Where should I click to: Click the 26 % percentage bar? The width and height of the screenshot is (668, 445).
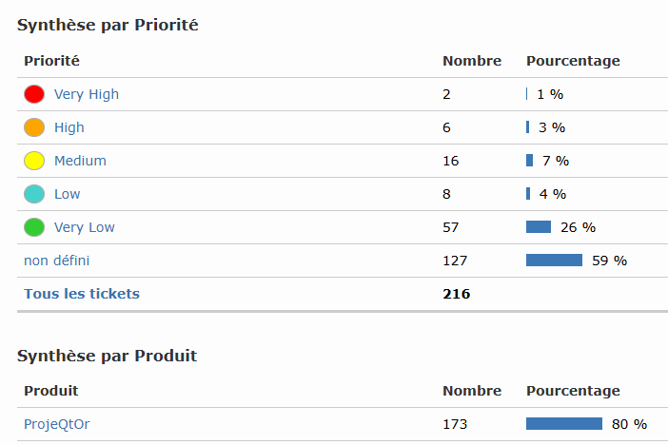tap(539, 227)
